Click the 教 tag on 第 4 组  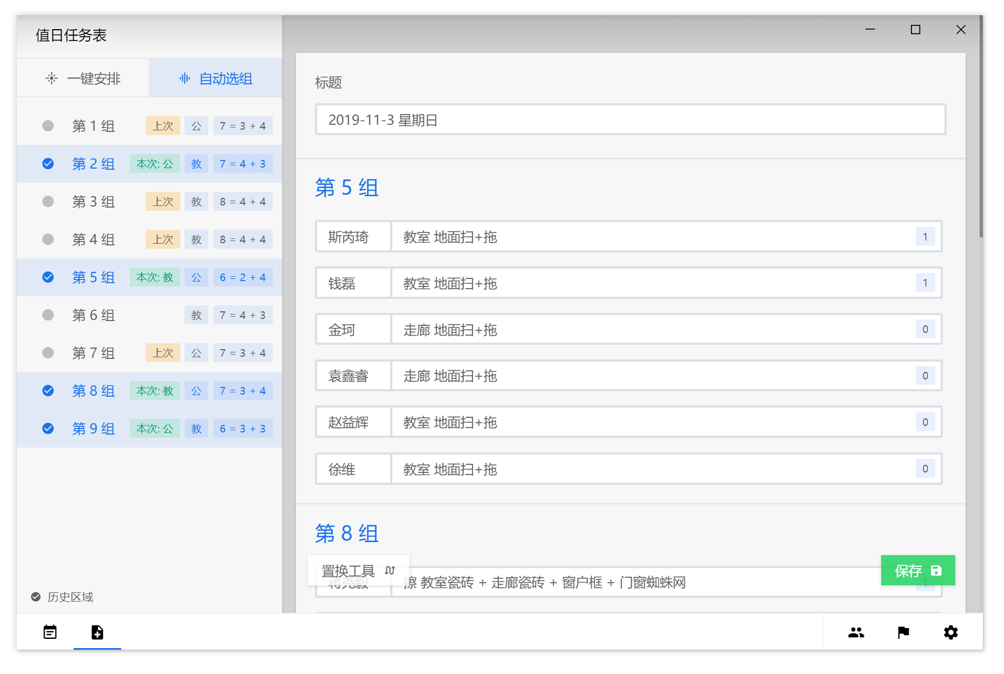click(x=196, y=239)
